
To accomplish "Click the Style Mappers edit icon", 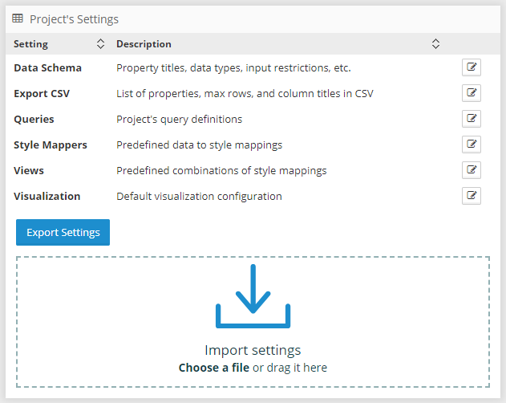I will (472, 145).
